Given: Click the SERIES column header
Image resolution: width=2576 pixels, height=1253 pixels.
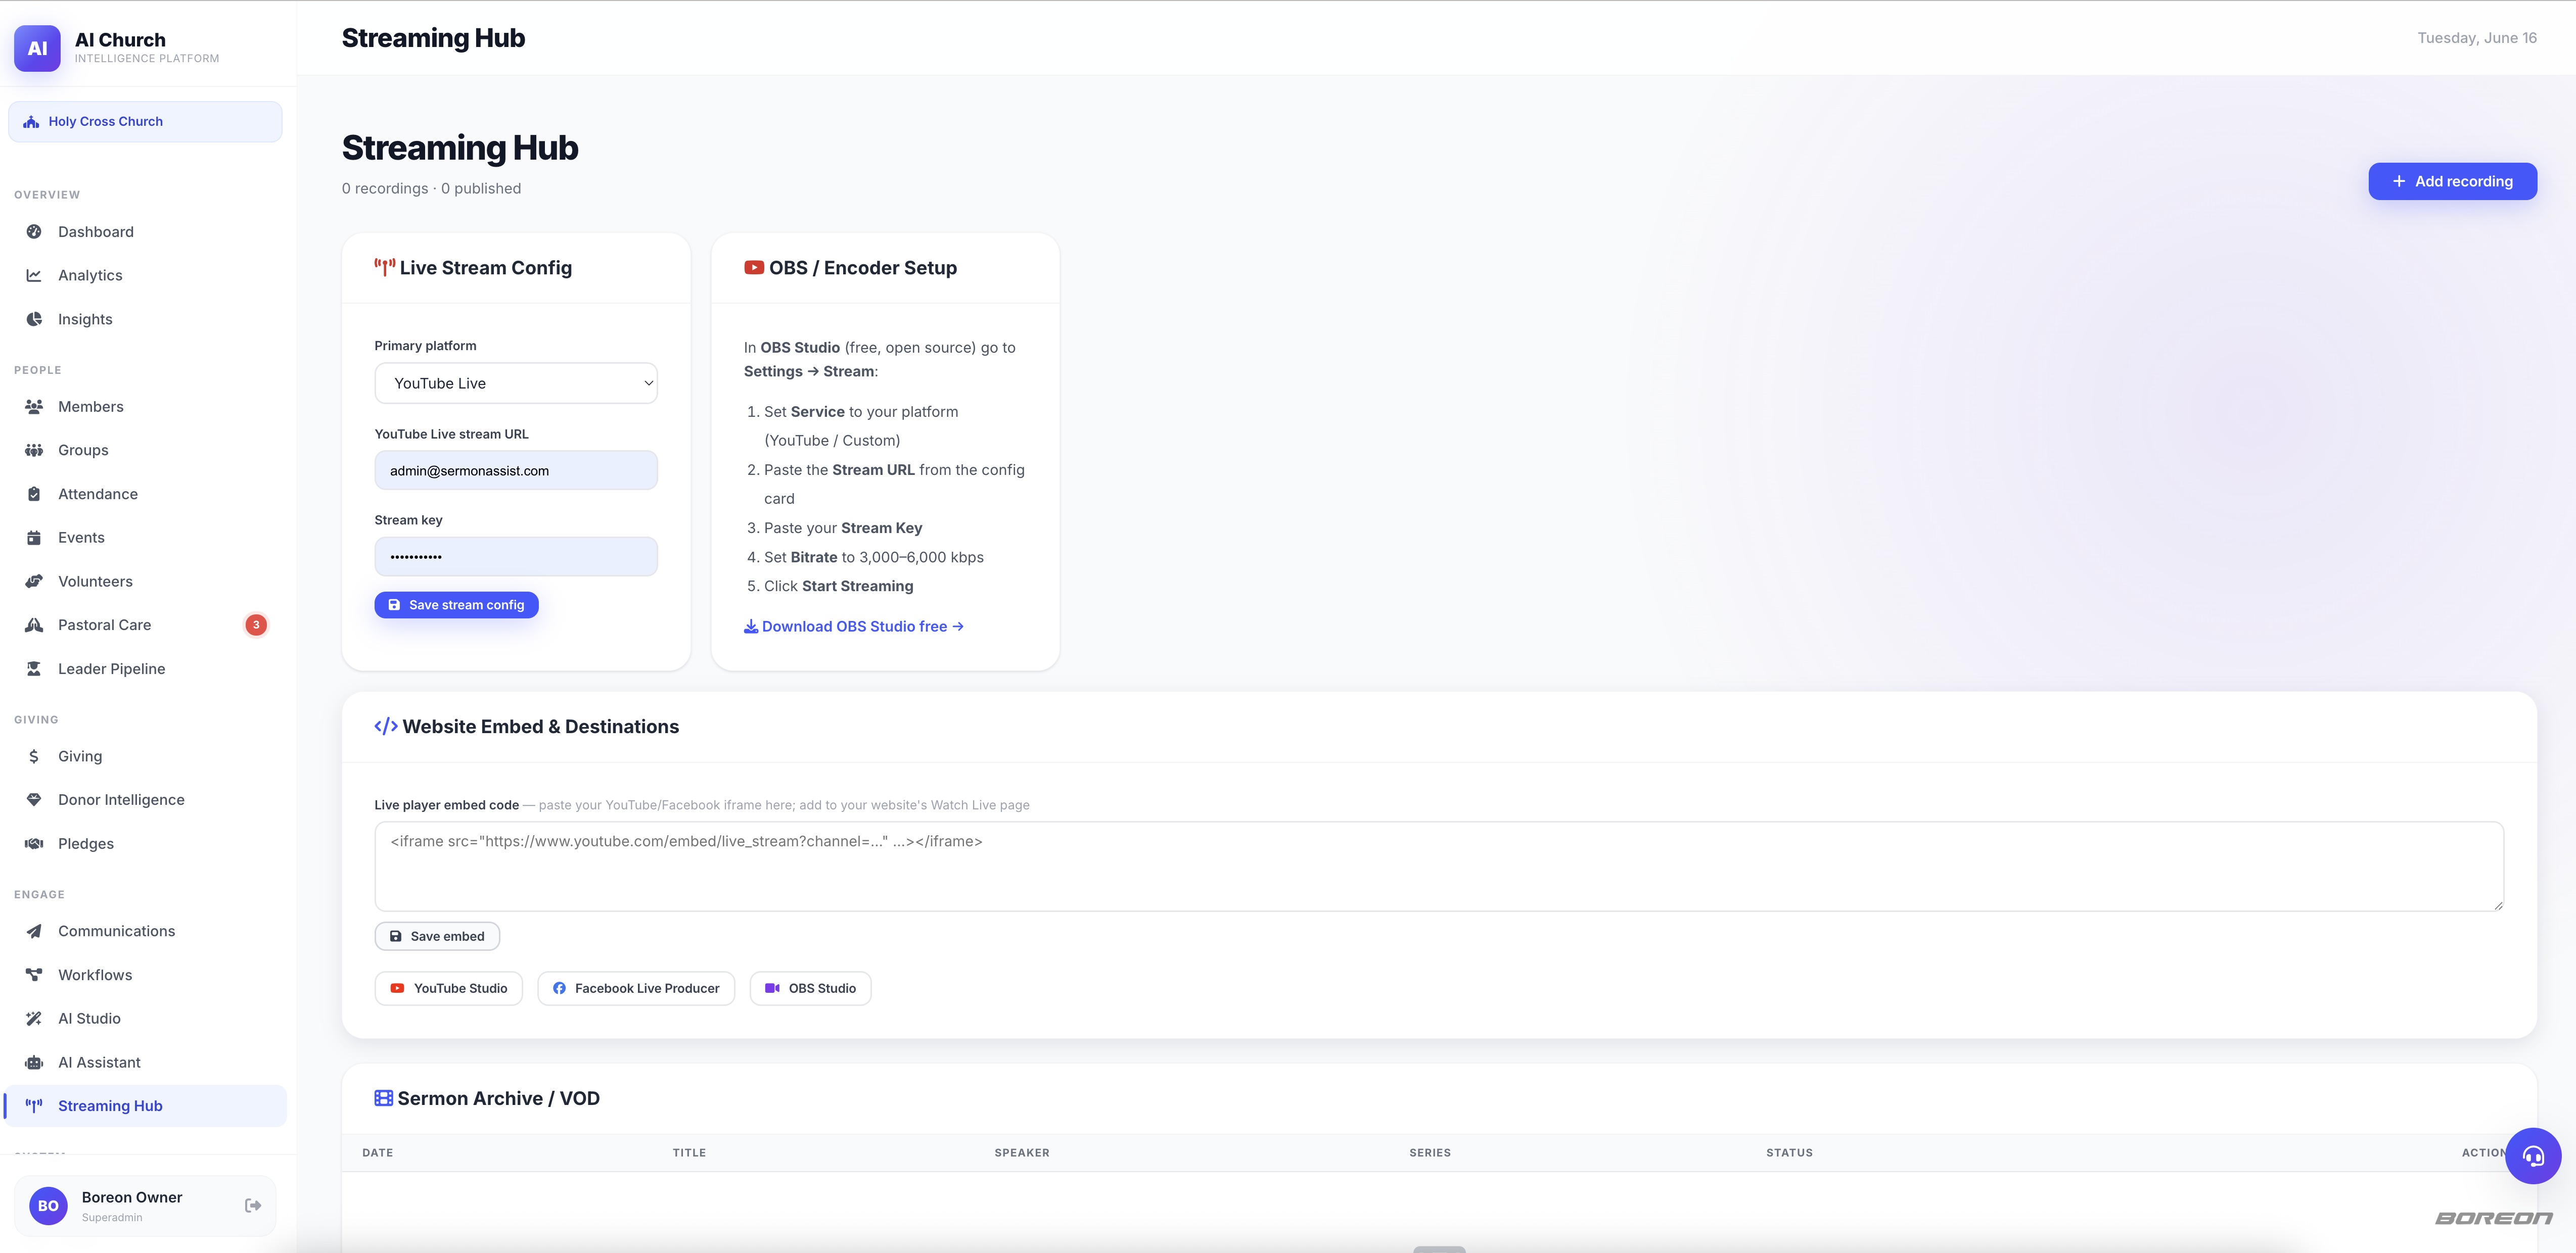Looking at the screenshot, I should (x=1430, y=1153).
